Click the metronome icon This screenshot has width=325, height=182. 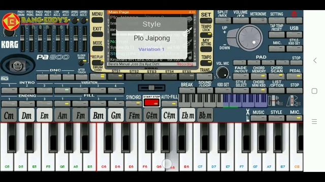click(293, 101)
